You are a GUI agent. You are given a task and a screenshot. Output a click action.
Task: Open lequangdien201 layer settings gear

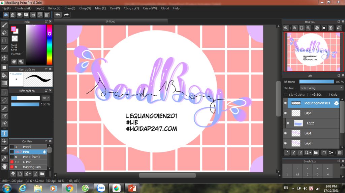pyautogui.click(x=336, y=103)
